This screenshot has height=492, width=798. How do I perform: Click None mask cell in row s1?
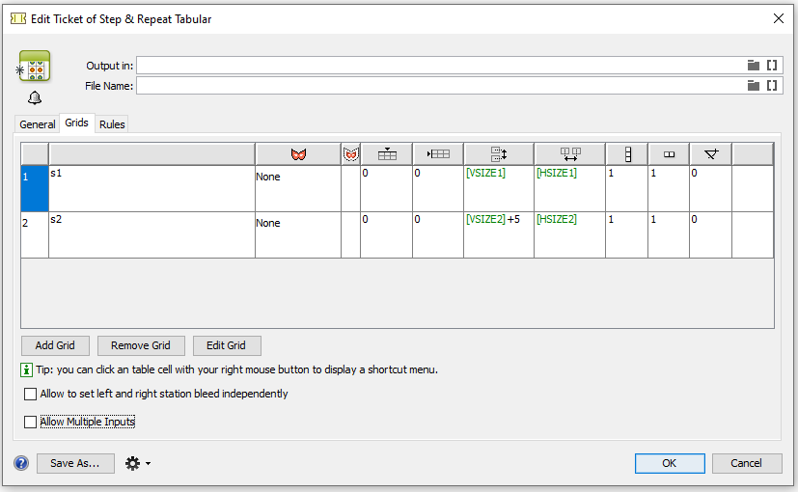[298, 188]
